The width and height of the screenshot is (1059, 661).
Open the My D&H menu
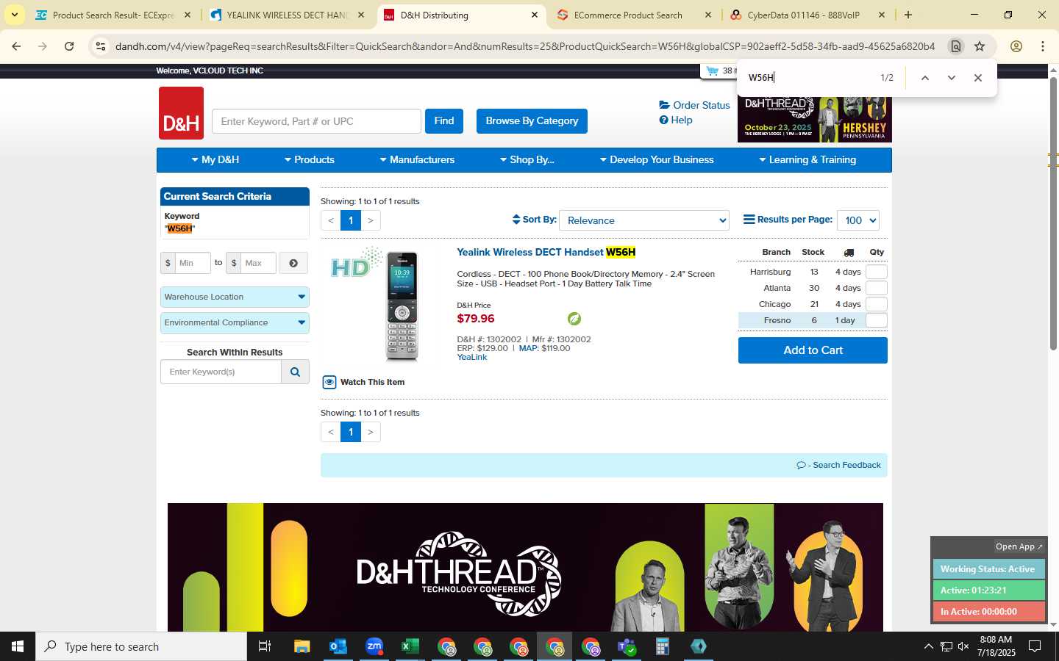pyautogui.click(x=215, y=159)
